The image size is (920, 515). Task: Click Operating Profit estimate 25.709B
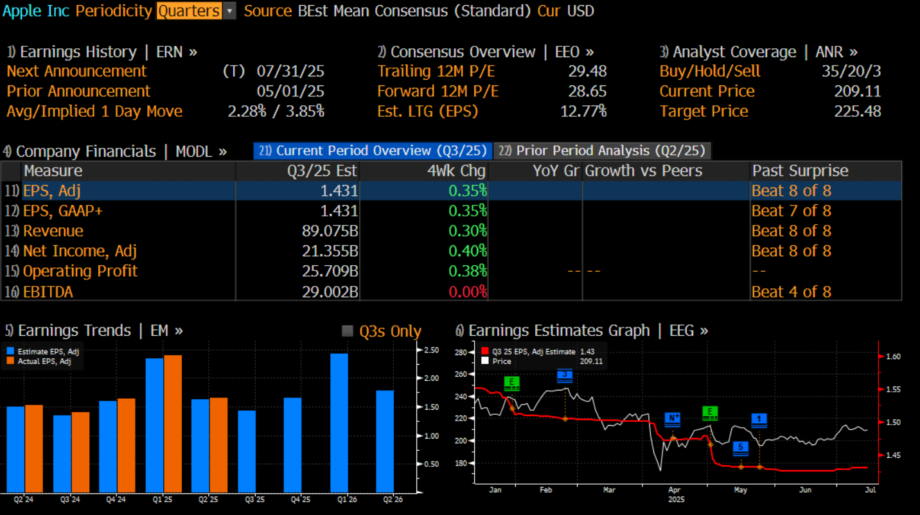coord(330,271)
